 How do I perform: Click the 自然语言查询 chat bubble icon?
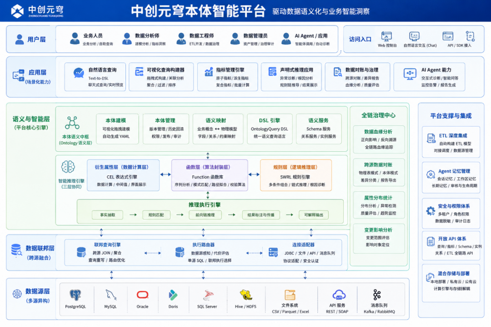[79, 73]
